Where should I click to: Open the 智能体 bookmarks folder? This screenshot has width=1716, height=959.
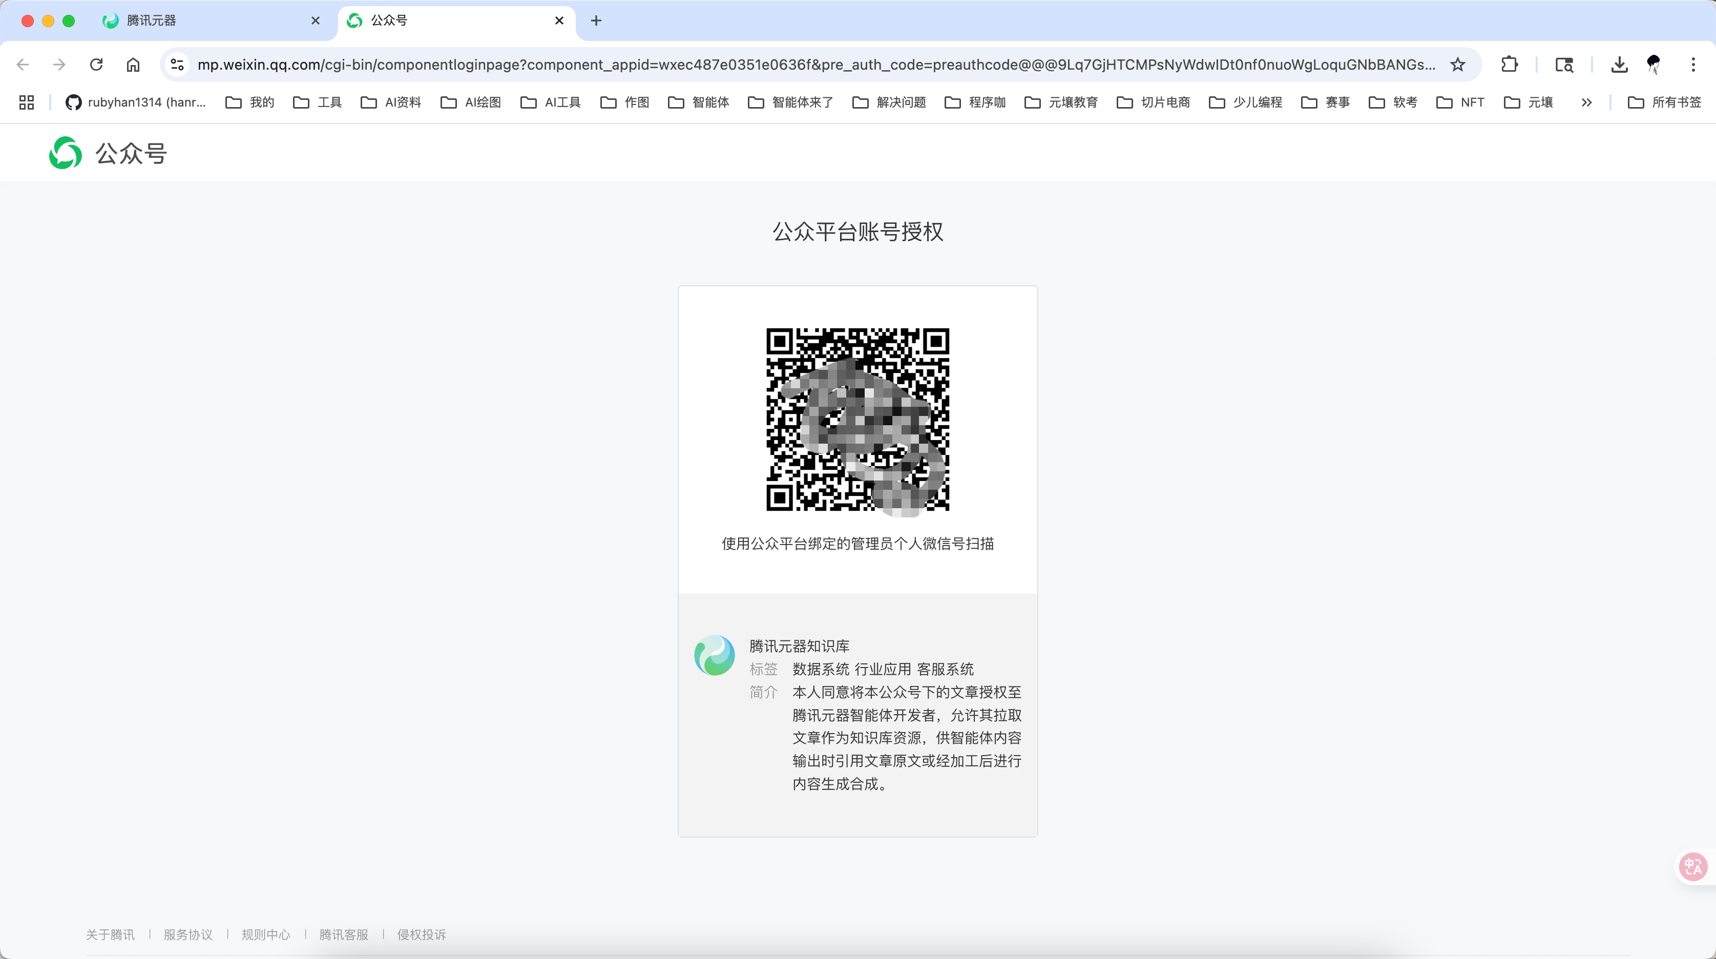[698, 102]
